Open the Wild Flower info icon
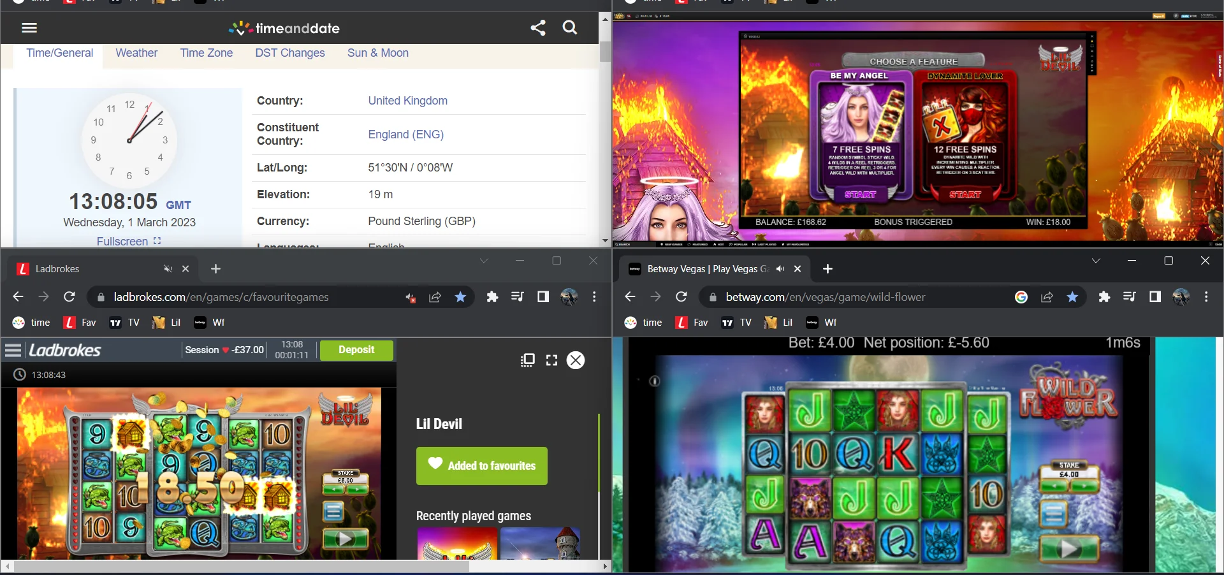This screenshot has width=1224, height=575. (654, 381)
